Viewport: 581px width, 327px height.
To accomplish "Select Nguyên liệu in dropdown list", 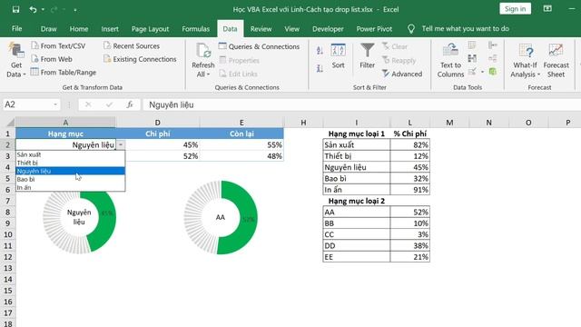I will (70, 171).
